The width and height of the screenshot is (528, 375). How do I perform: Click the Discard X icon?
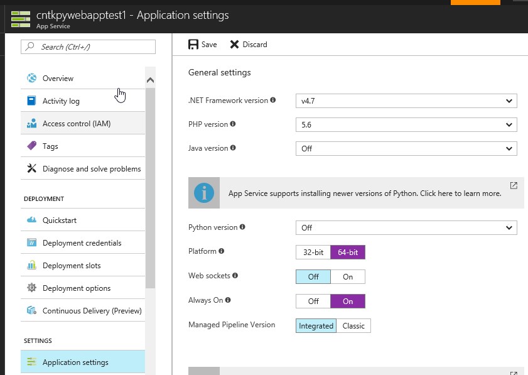tap(234, 45)
